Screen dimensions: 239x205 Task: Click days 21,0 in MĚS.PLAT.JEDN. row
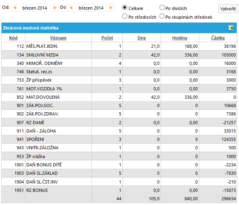click(x=155, y=46)
